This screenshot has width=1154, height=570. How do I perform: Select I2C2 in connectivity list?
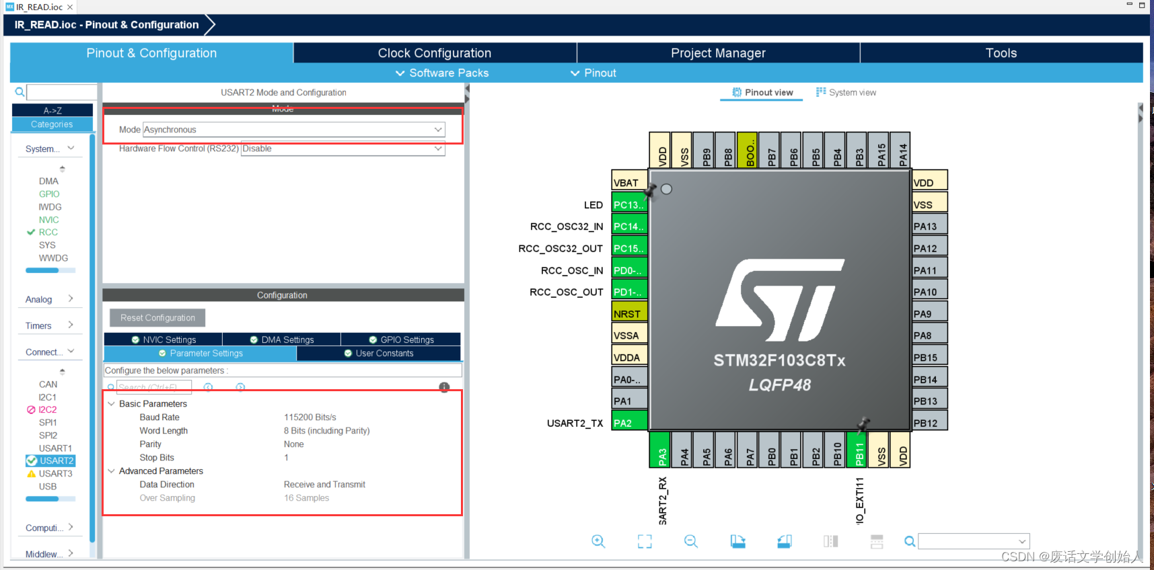[47, 409]
